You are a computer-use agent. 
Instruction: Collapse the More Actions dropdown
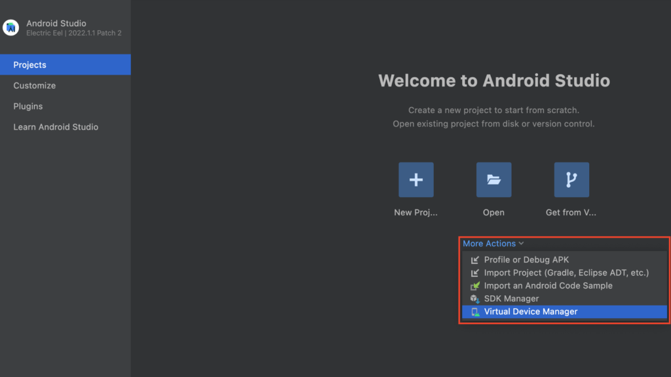493,243
